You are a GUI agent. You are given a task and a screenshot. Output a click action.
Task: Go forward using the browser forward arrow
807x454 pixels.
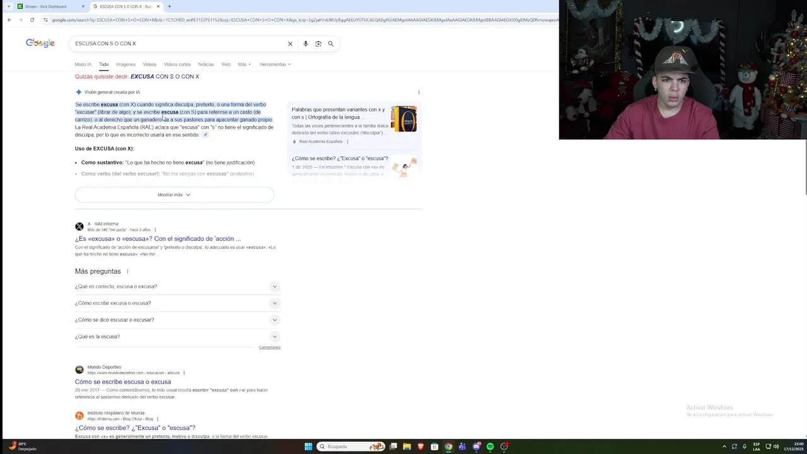(x=21, y=20)
